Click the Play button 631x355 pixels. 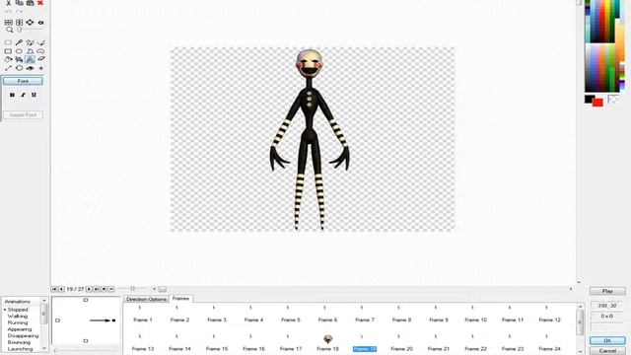(607, 291)
